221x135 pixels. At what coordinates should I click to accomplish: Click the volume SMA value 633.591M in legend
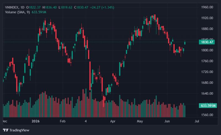(39, 12)
